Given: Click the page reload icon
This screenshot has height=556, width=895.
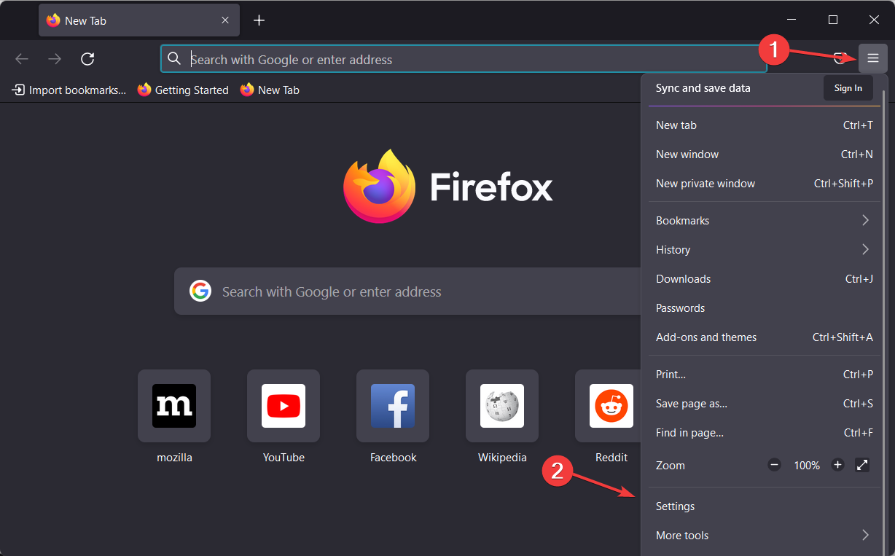Looking at the screenshot, I should point(87,59).
